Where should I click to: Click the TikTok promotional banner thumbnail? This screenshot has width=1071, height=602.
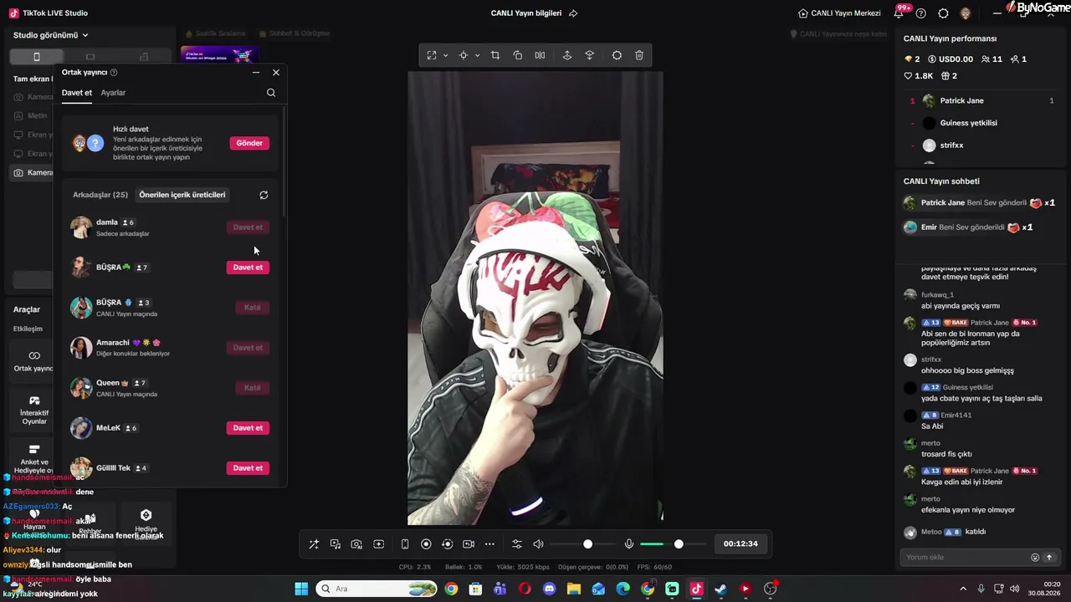(x=219, y=55)
